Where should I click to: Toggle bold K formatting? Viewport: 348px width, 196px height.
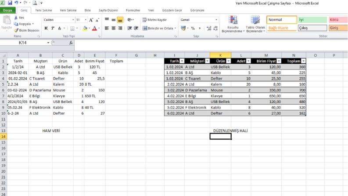(46, 28)
